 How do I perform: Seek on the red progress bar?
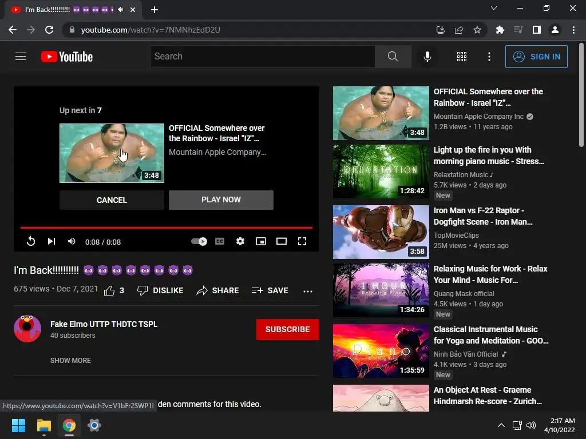click(x=167, y=228)
